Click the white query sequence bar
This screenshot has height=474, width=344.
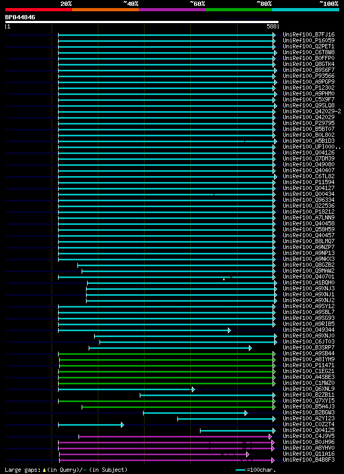tap(142, 22)
